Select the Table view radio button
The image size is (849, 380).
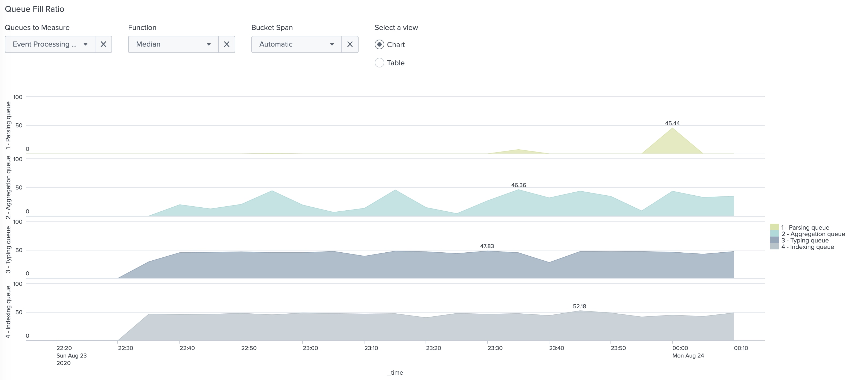coord(379,63)
